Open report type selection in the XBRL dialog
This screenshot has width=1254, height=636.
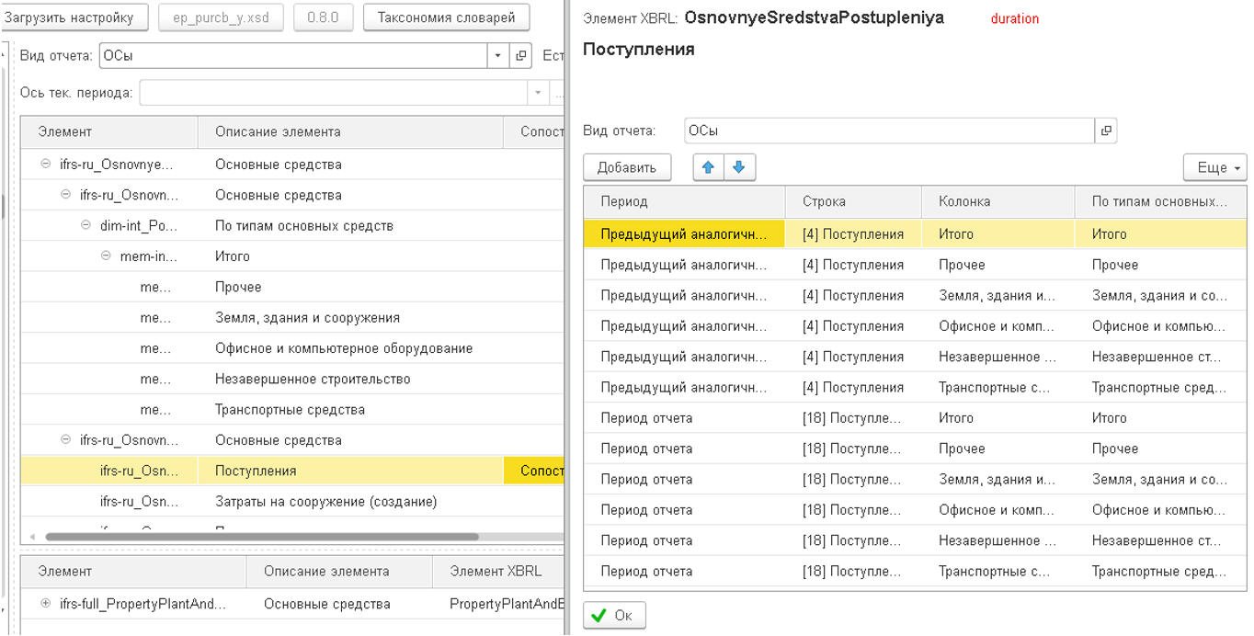click(x=1106, y=131)
